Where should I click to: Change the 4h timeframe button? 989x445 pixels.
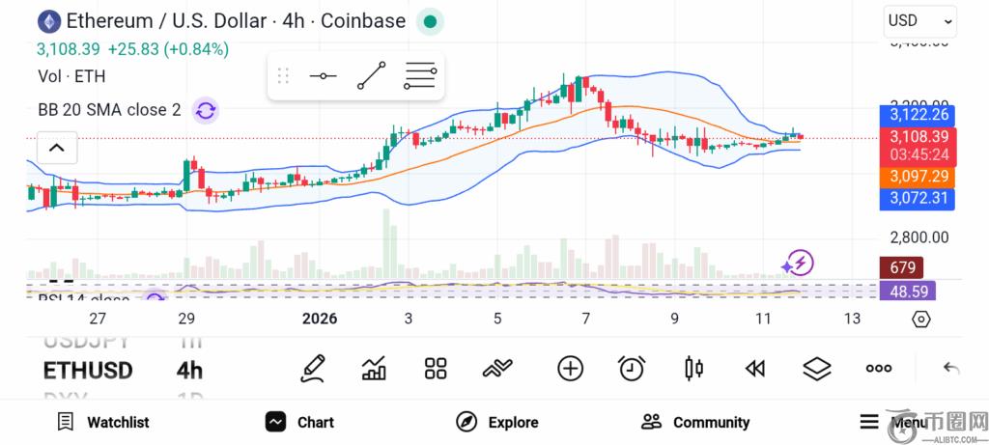pos(189,370)
